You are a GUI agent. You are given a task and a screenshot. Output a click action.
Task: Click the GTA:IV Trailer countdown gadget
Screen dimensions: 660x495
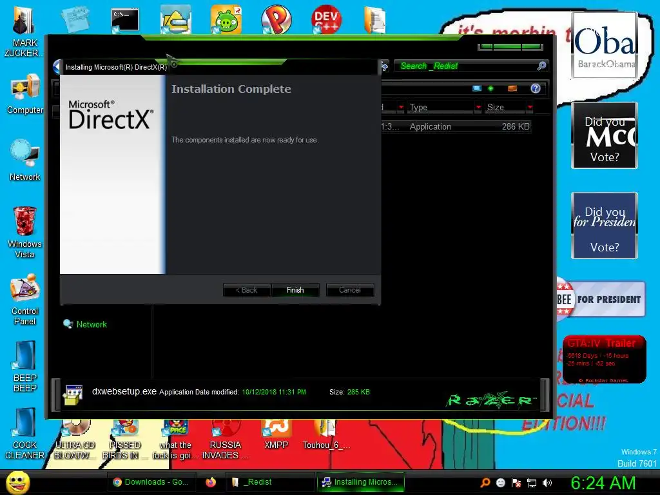tap(605, 360)
